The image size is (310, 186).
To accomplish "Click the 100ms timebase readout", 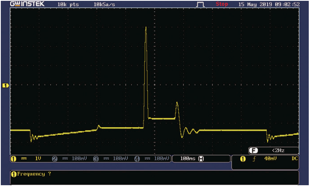I will 188,158.
